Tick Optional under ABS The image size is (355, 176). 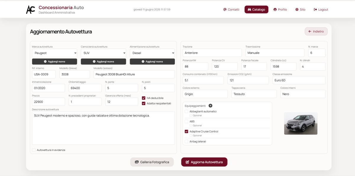191,126
